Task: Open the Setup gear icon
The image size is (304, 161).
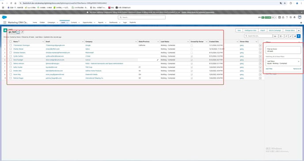Action: pos(291,17)
